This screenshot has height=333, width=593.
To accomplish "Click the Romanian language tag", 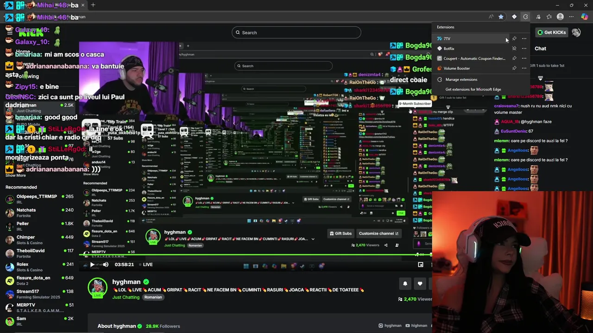I will pyautogui.click(x=153, y=297).
